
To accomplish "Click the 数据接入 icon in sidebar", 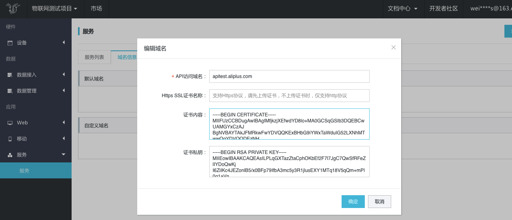I will click(x=10, y=75).
